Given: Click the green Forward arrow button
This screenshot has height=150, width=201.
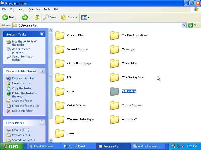Looking at the screenshot, I should tap(25, 17).
